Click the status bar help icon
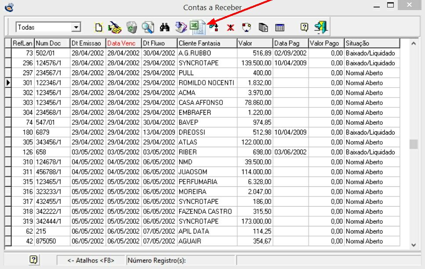This screenshot has height=269, width=425. point(33,260)
